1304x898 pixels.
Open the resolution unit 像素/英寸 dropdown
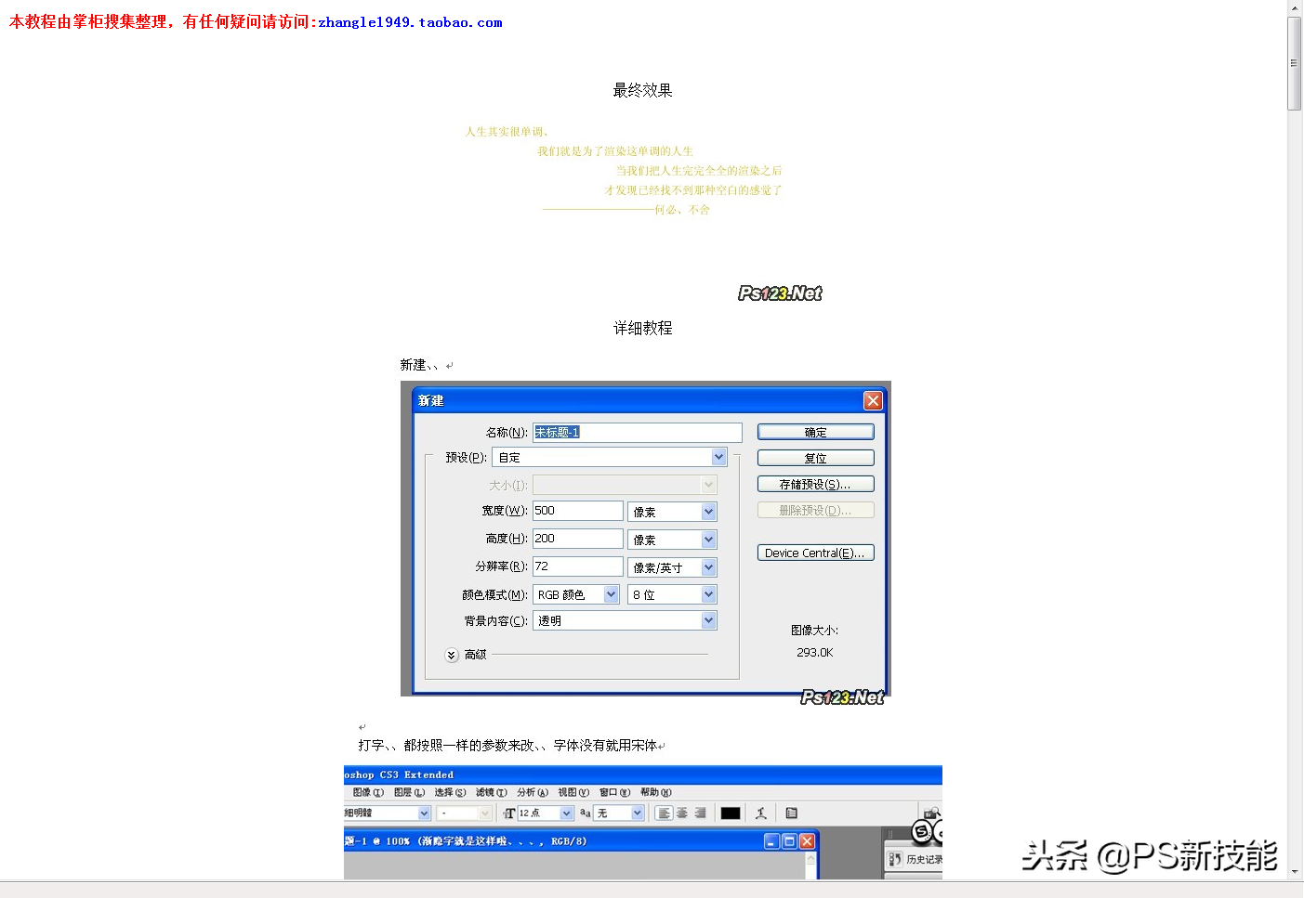pyautogui.click(x=708, y=567)
